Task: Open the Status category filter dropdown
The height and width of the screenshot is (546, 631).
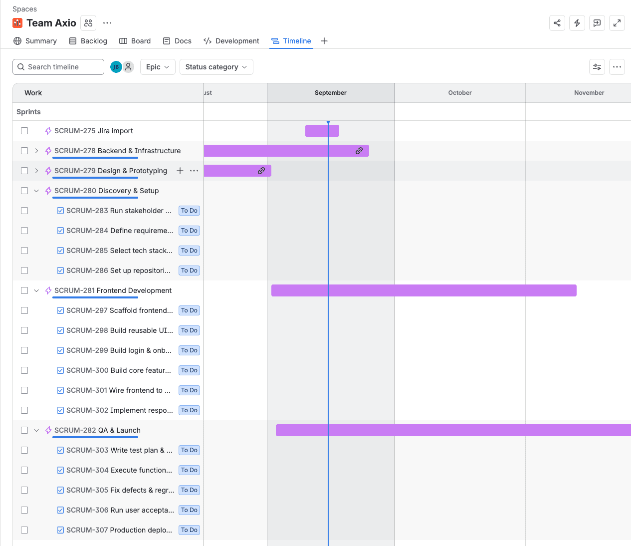Action: coord(216,67)
